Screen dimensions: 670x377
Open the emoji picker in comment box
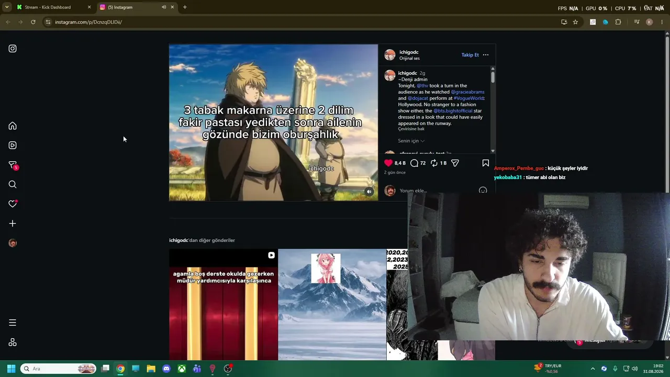point(483,191)
